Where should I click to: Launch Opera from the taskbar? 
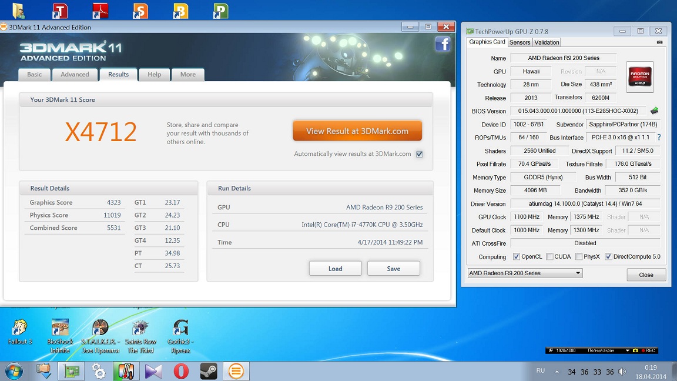click(181, 371)
